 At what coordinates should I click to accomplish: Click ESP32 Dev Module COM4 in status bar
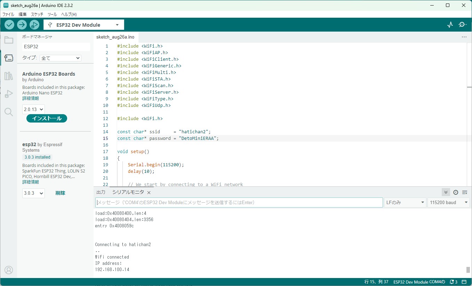(419, 282)
